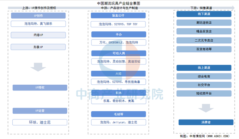Select the heading 下游:销售渠道
The image size is (239, 139).
(201, 8)
